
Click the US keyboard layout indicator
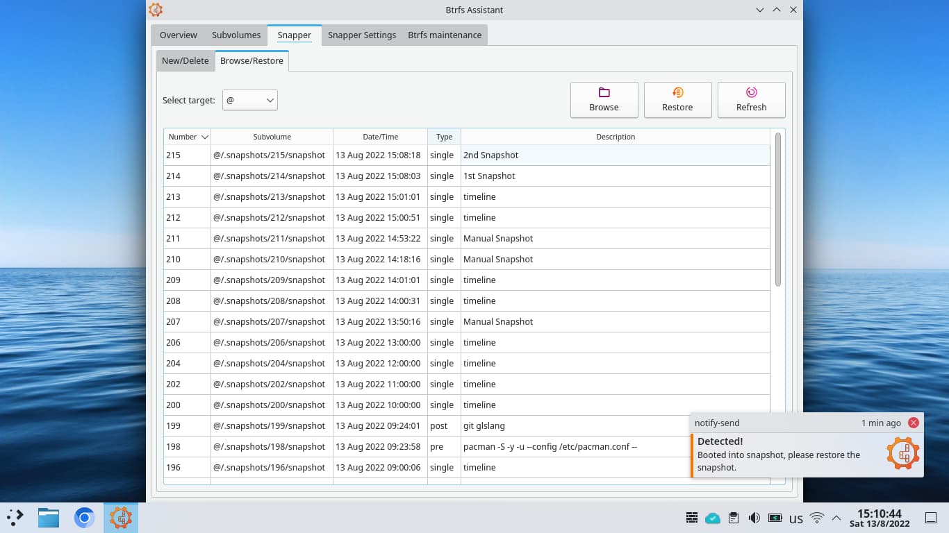point(796,518)
